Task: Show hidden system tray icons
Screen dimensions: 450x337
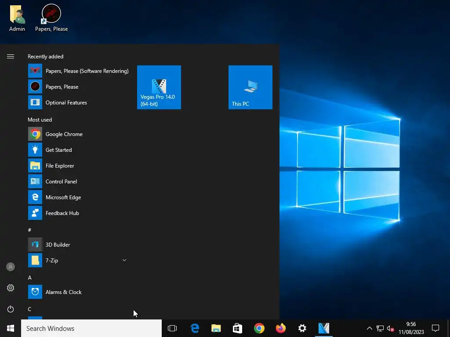Action: pos(369,328)
